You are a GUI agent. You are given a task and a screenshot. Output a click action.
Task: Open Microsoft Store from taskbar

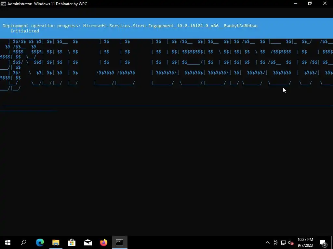point(72,243)
